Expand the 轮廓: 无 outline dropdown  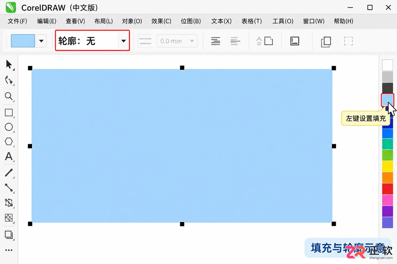(x=124, y=41)
